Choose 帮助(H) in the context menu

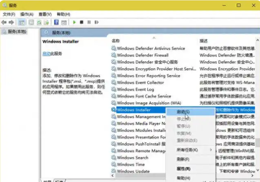click(191, 178)
